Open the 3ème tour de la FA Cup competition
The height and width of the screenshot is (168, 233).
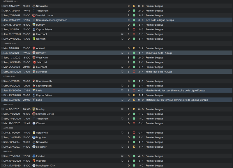[159, 53]
